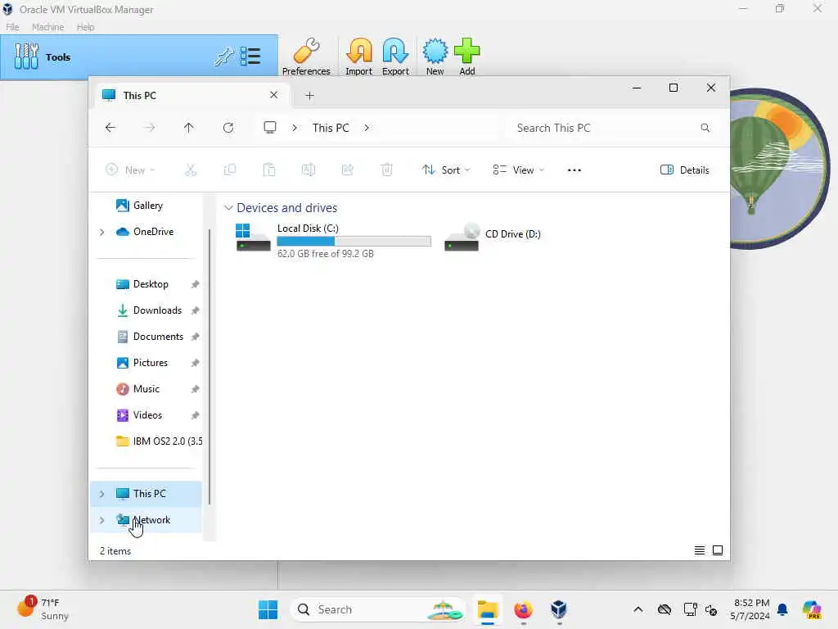The height and width of the screenshot is (629, 838).
Task: Open Firefox from the taskbar
Action: pyautogui.click(x=523, y=609)
